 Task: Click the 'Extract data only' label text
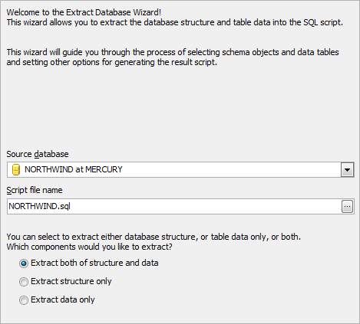[x=63, y=299]
